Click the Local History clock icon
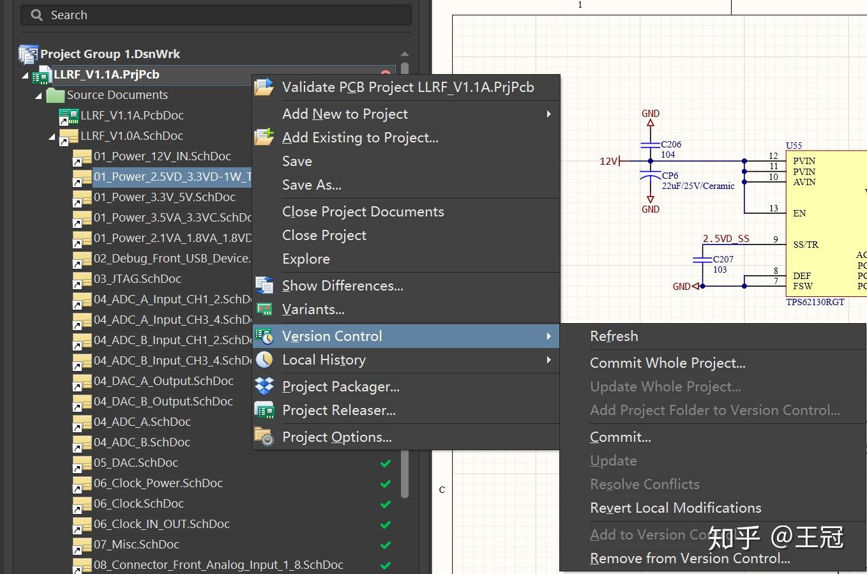 click(x=264, y=359)
